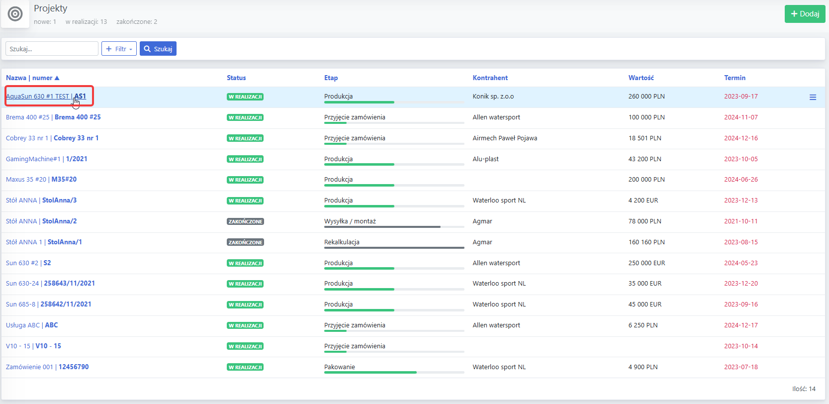The width and height of the screenshot is (829, 404).
Task: Open Zamówienie 001 project
Action: pyautogui.click(x=47, y=367)
